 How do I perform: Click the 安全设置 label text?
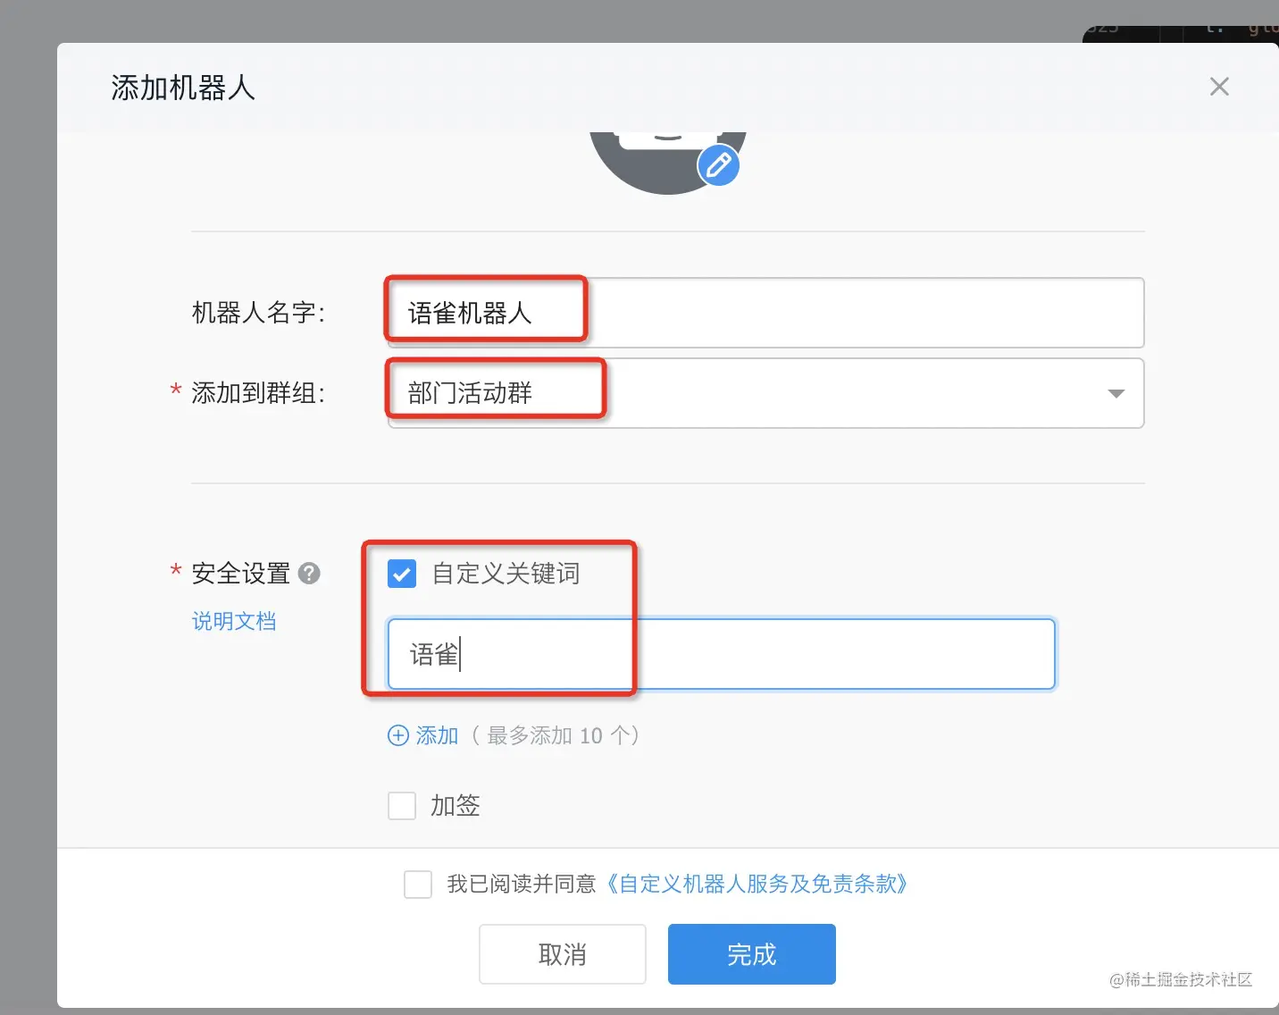(241, 574)
